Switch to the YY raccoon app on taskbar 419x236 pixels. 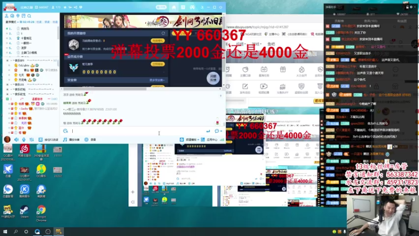tap(59, 231)
